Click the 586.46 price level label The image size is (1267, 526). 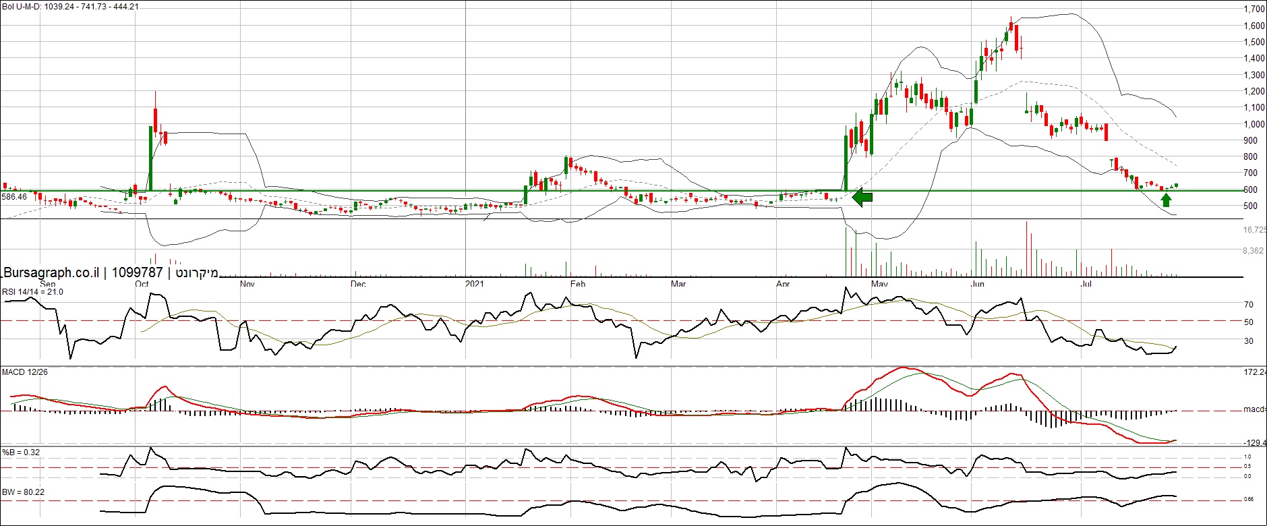point(14,197)
